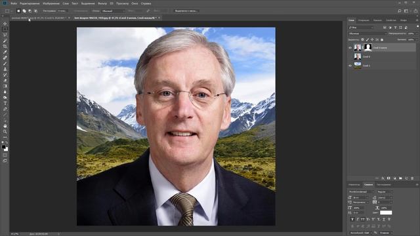Screen dimensions: 420x236
Task: Open the font family dropdown
Action: [361, 192]
